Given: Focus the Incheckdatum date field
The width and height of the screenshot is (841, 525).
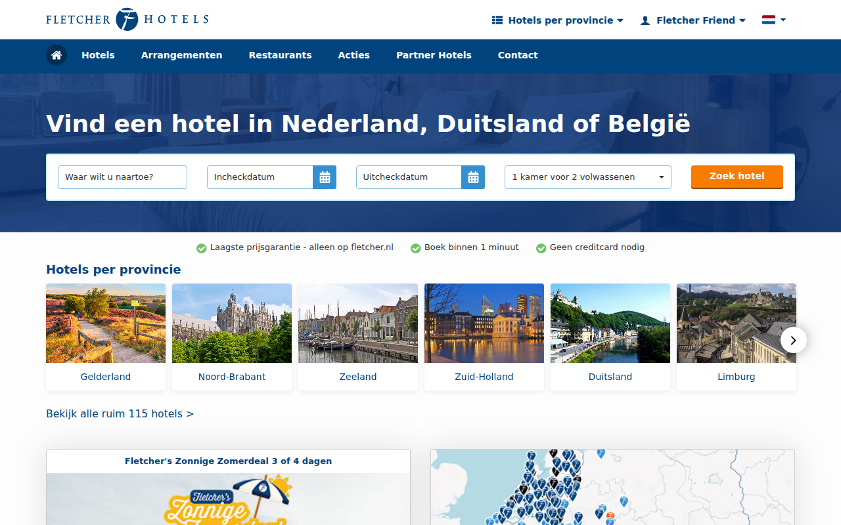Looking at the screenshot, I should [x=260, y=177].
